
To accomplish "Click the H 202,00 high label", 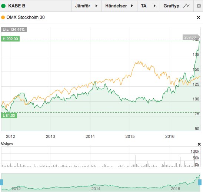I will [x=10, y=39].
